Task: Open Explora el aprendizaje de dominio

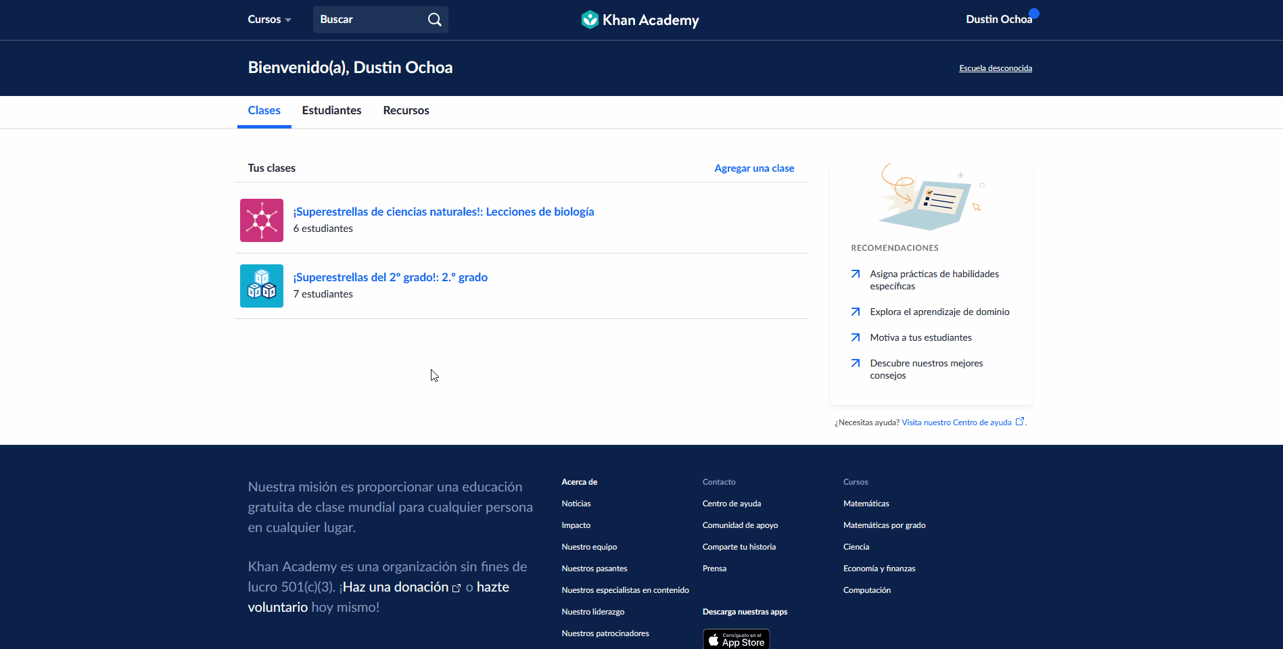Action: [x=939, y=312]
